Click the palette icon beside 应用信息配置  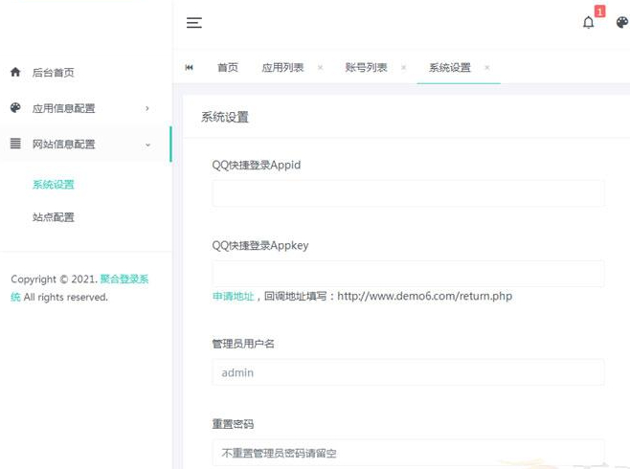[x=15, y=107]
